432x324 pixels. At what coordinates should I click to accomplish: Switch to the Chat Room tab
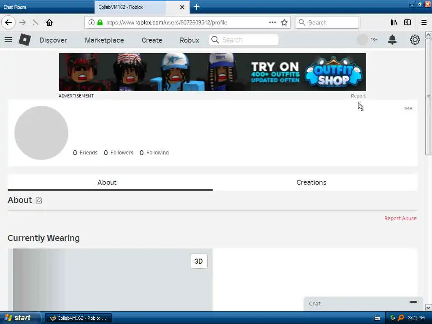tap(47, 7)
